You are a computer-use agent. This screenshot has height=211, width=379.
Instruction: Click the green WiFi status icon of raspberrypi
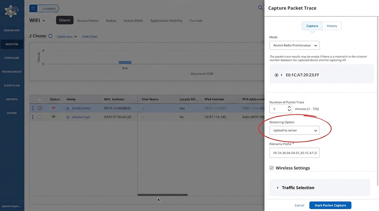(x=53, y=117)
